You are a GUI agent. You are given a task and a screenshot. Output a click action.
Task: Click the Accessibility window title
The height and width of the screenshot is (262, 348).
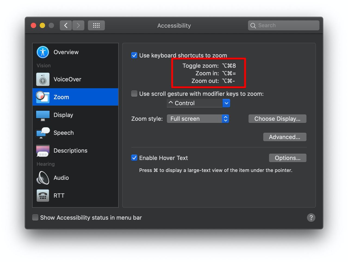click(x=174, y=26)
